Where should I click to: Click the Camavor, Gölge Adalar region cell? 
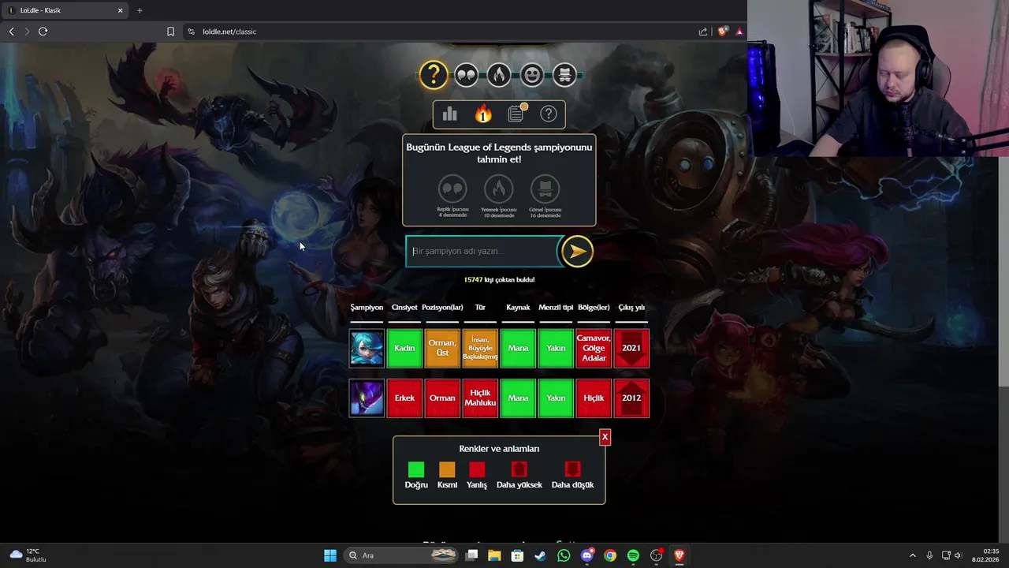[x=594, y=349]
